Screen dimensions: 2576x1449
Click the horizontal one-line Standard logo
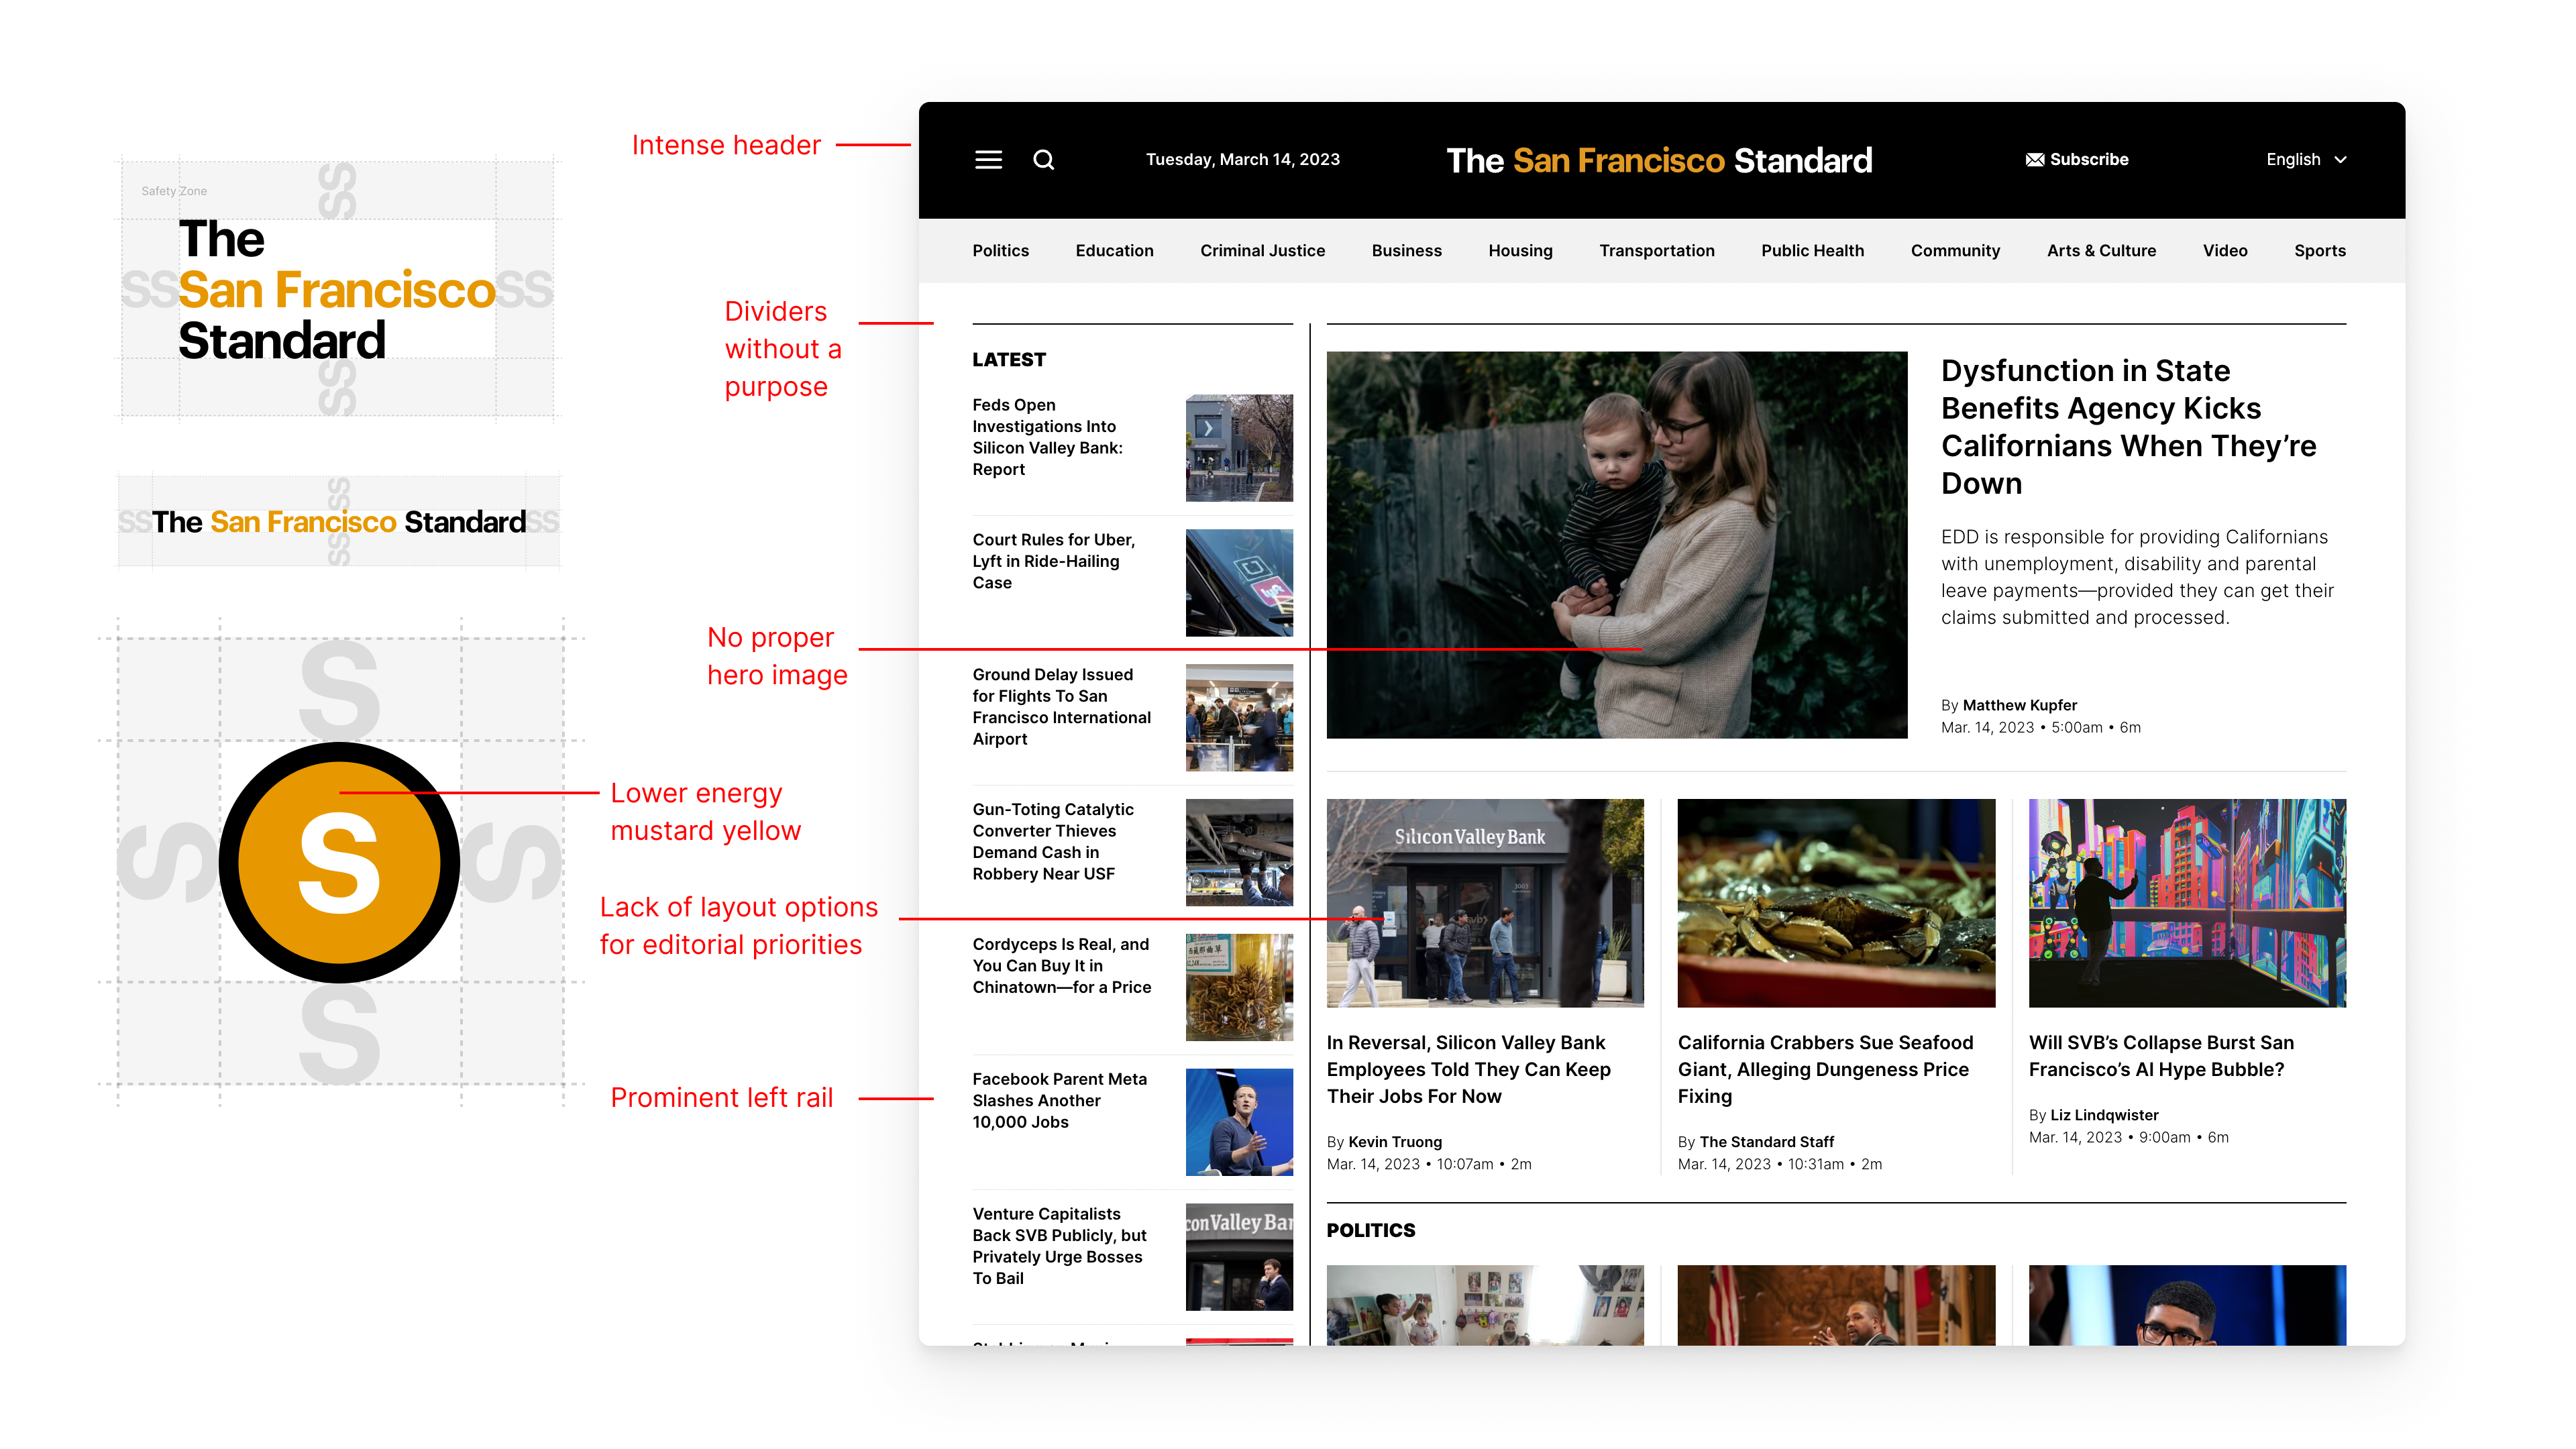click(x=338, y=523)
